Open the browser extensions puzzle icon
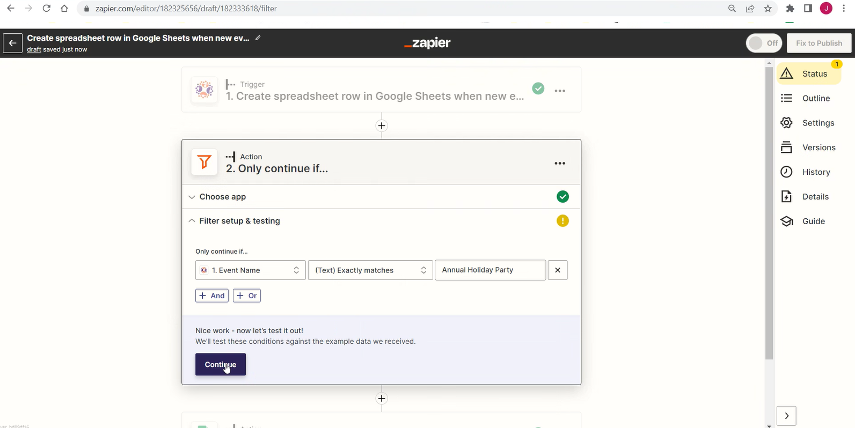 (790, 9)
